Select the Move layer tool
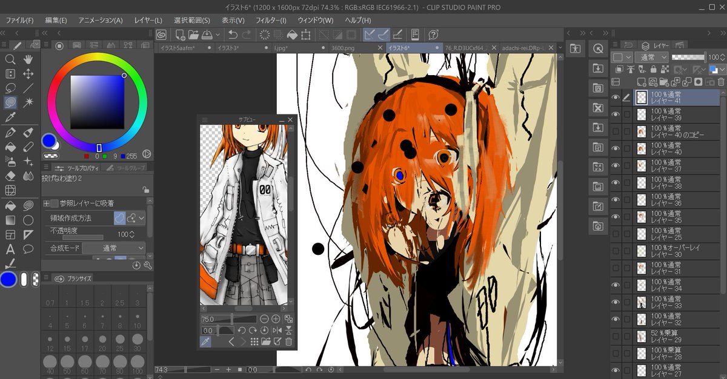This screenshot has height=379, width=727. click(28, 74)
